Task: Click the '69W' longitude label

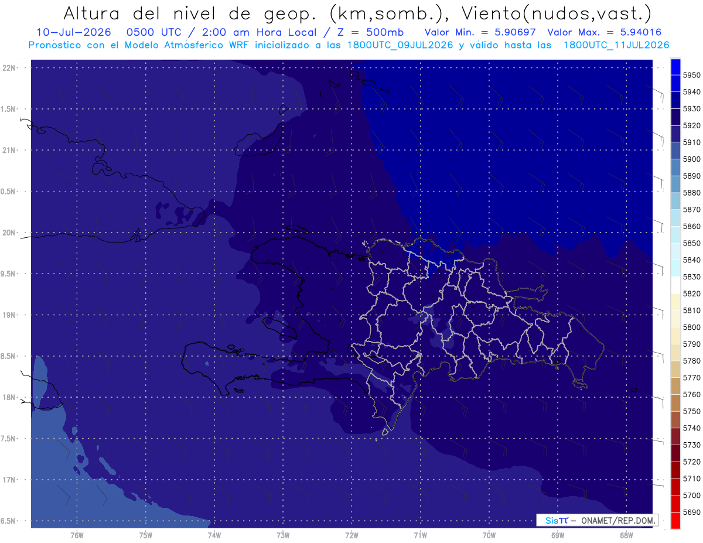Action: point(558,535)
